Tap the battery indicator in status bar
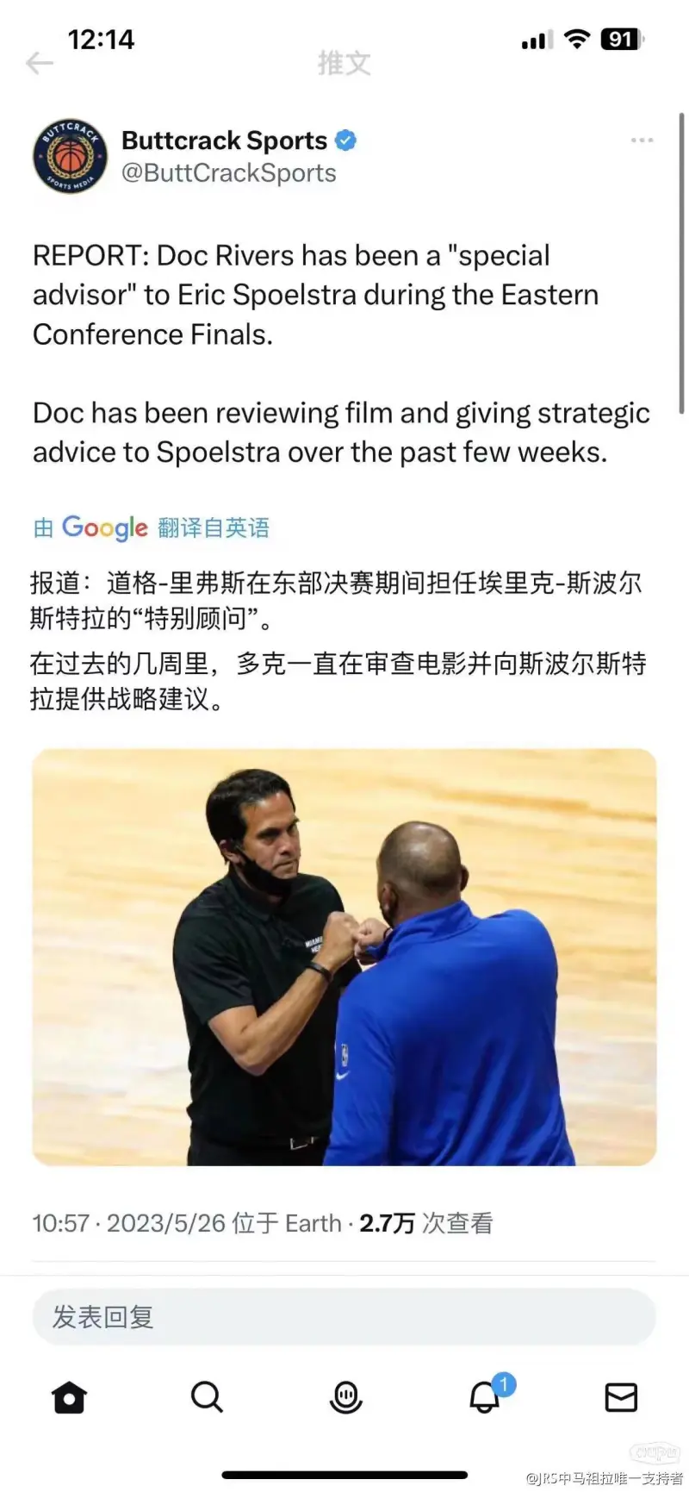Image resolution: width=689 pixels, height=1492 pixels. (x=622, y=39)
